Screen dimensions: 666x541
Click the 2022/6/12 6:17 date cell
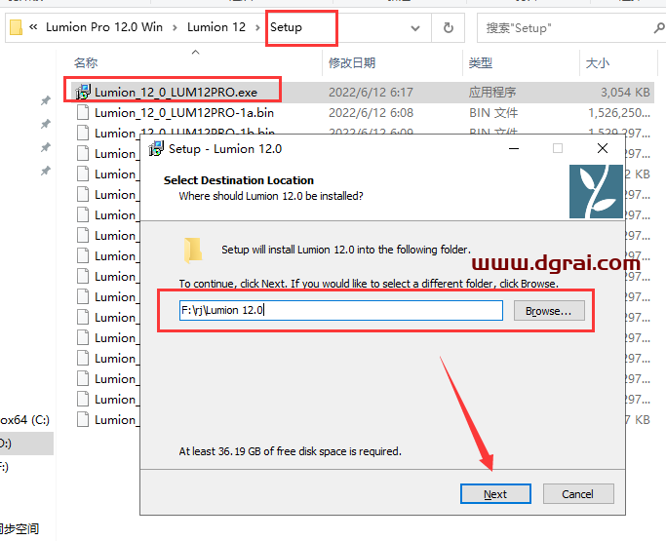point(371,93)
